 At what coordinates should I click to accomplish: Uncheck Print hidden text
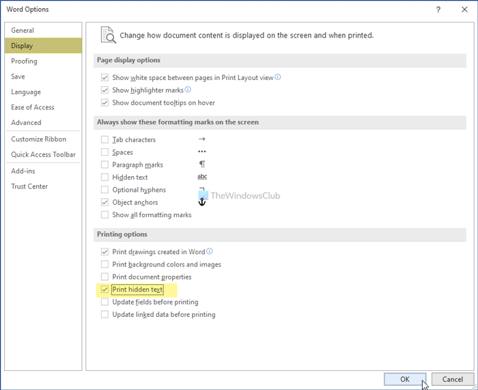(x=104, y=290)
